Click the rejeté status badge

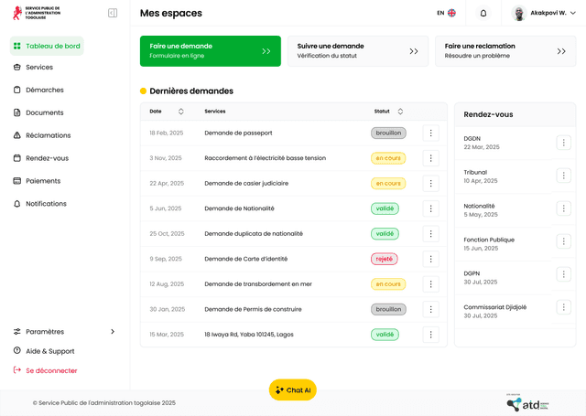(x=385, y=259)
